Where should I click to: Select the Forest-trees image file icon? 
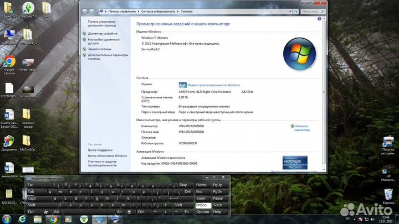28,65
